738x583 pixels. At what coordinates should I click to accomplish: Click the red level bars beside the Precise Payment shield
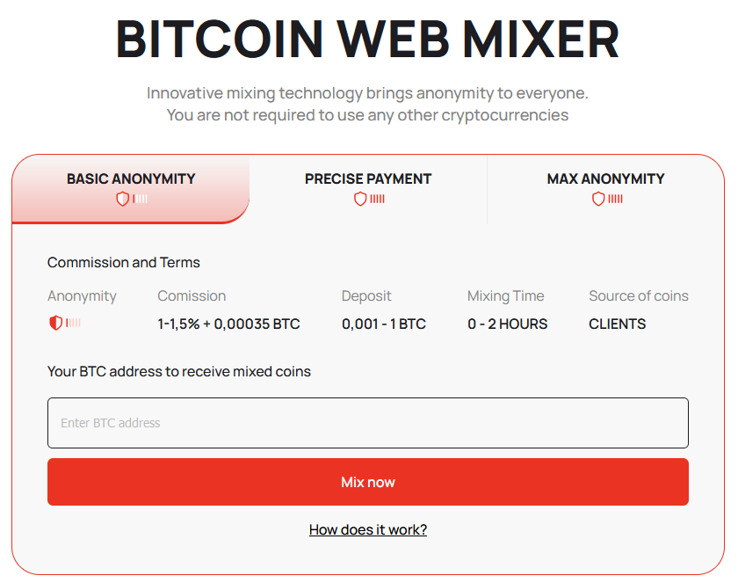point(378,199)
